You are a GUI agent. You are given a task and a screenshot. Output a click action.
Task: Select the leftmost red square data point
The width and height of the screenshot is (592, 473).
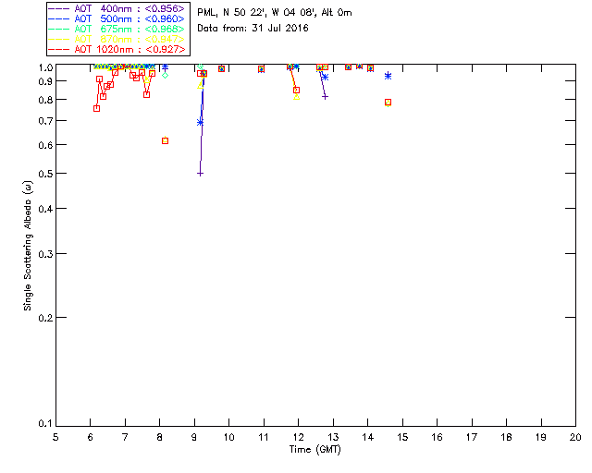tap(96, 108)
